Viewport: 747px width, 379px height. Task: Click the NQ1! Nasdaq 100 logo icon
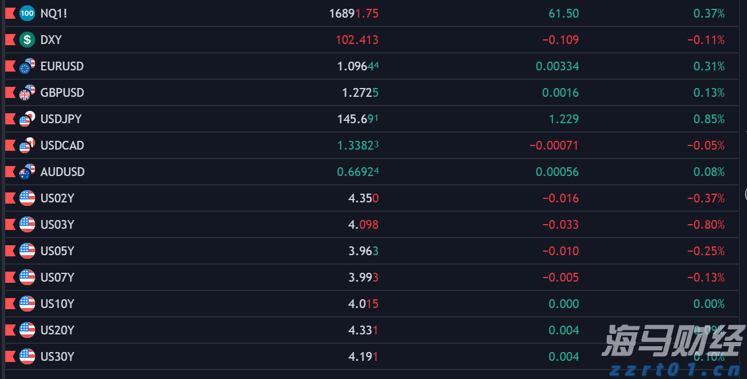click(x=27, y=13)
